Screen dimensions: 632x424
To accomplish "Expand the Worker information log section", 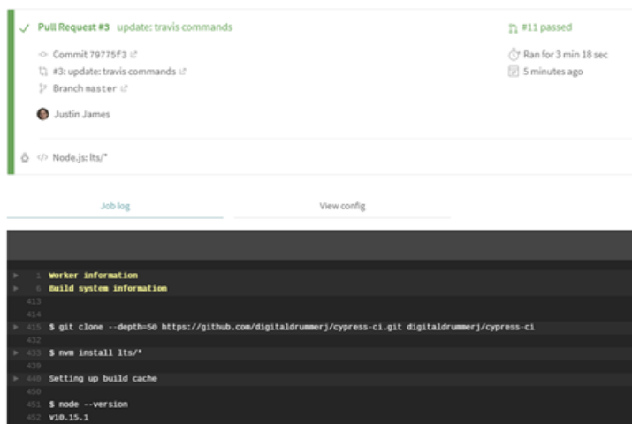I will [x=15, y=275].
